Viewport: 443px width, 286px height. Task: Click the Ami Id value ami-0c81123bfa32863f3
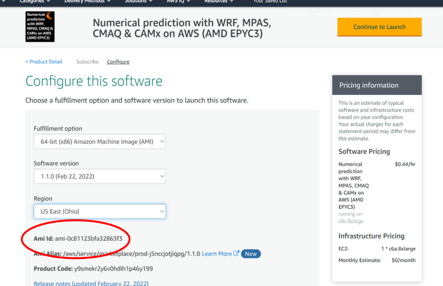(x=88, y=239)
